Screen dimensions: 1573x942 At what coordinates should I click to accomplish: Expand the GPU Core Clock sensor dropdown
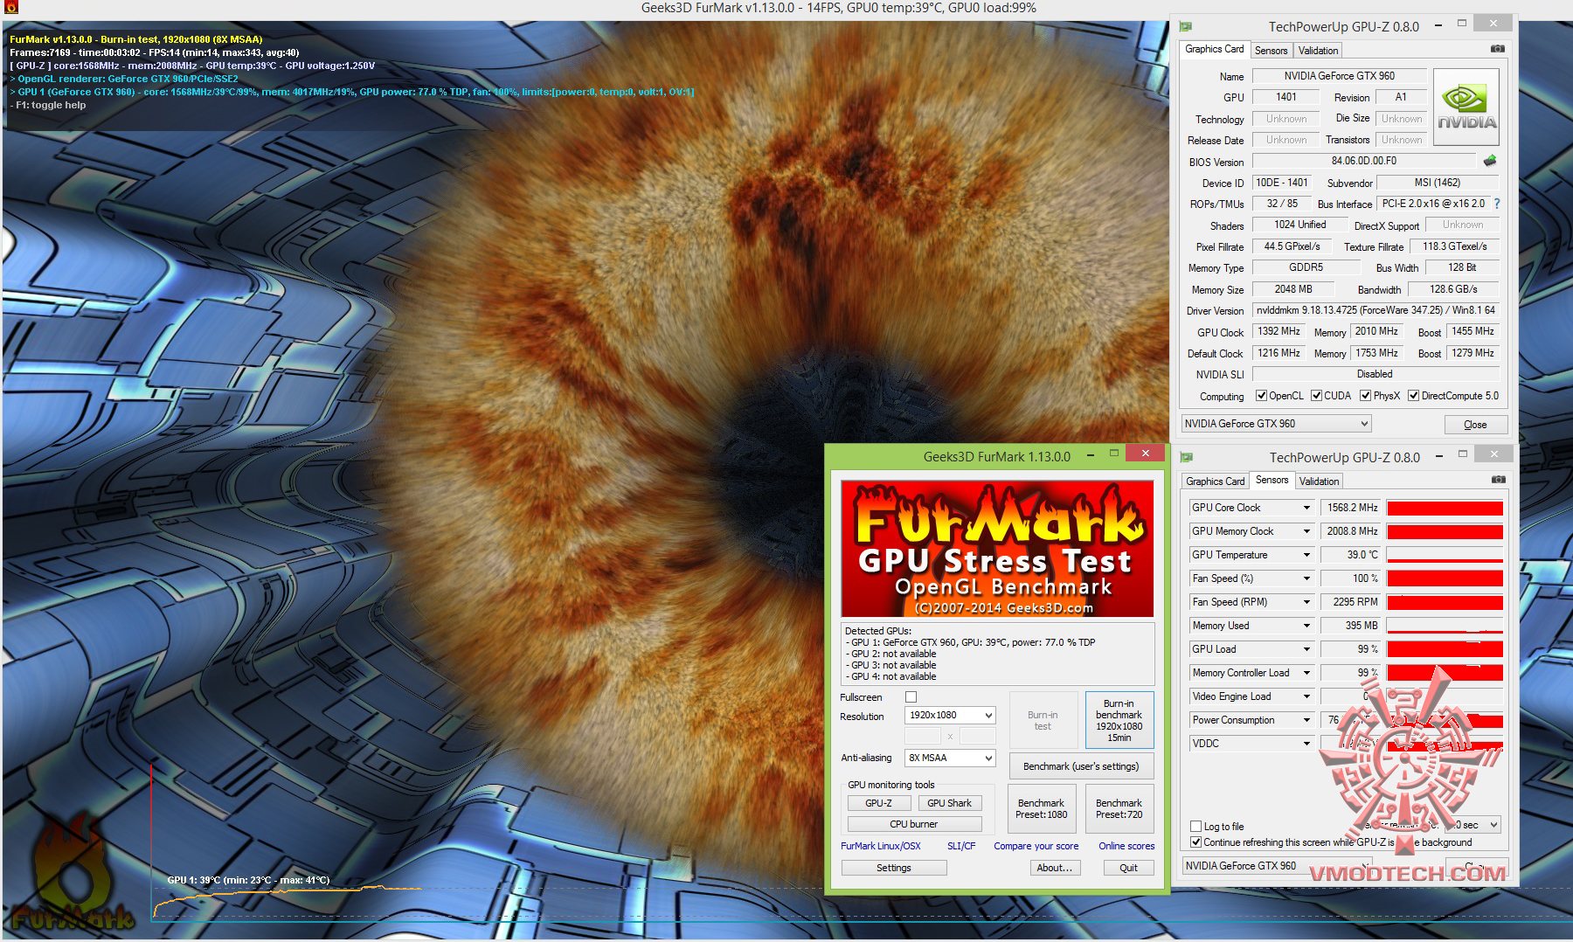[1306, 508]
